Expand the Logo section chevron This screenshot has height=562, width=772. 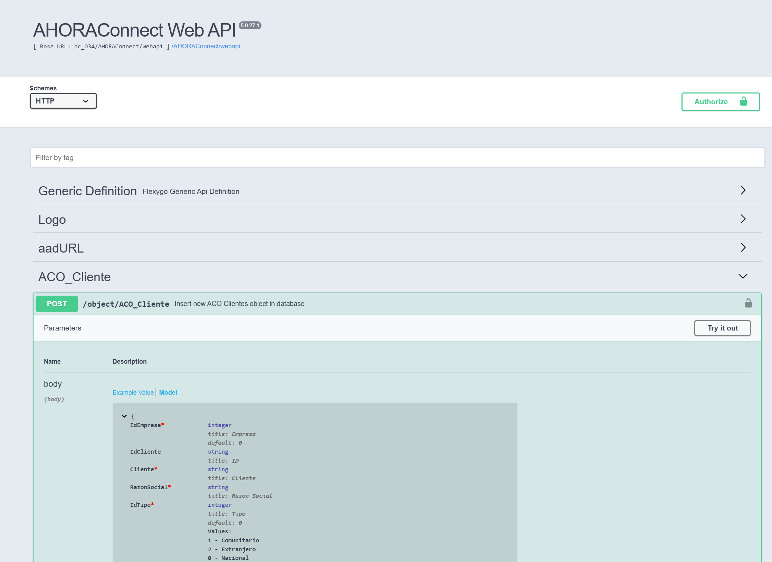743,219
